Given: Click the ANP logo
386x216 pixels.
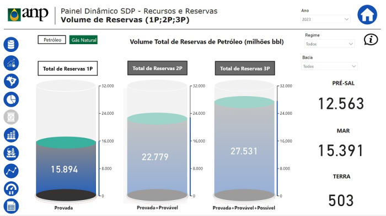Looking at the screenshot, I should [28, 14].
